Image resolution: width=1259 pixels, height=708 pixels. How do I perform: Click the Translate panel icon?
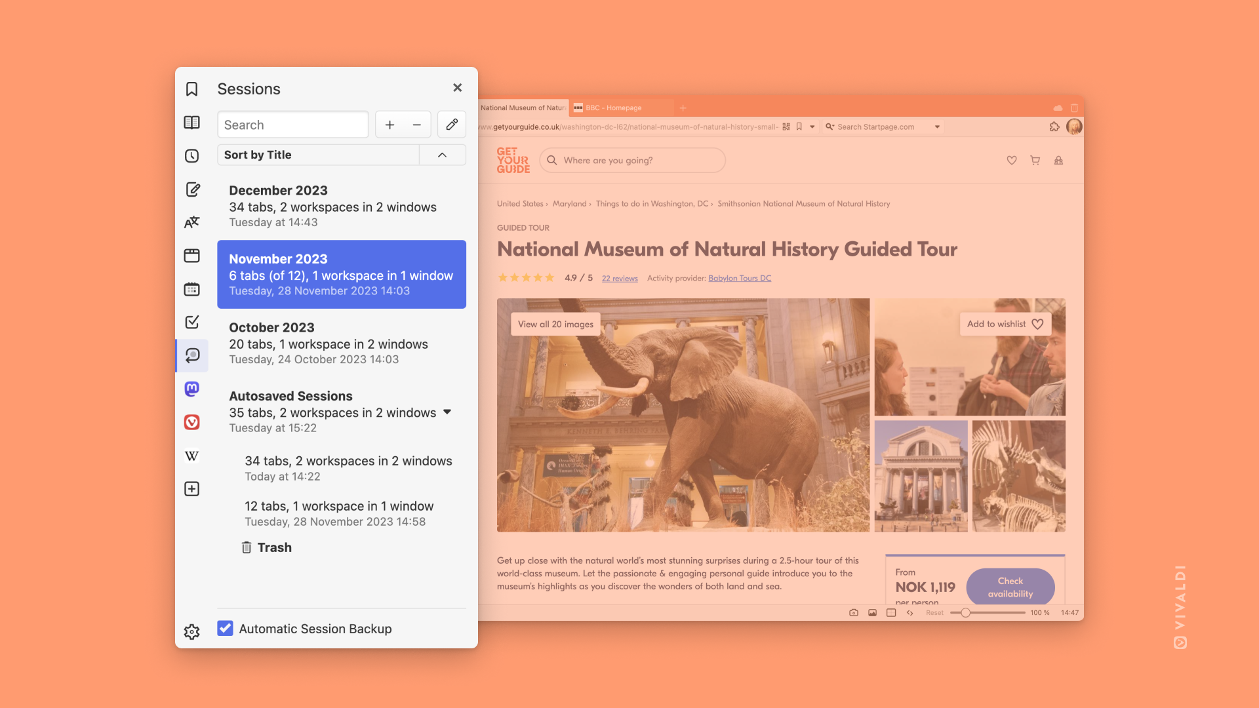click(x=192, y=222)
